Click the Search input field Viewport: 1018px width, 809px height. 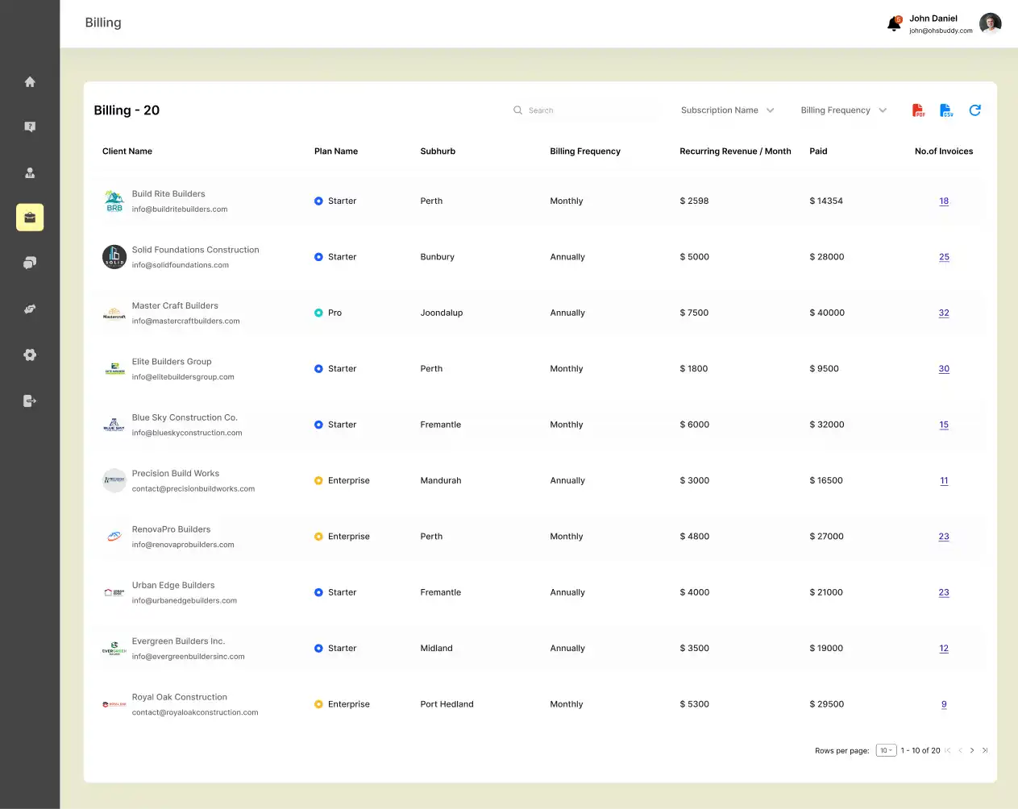point(588,110)
